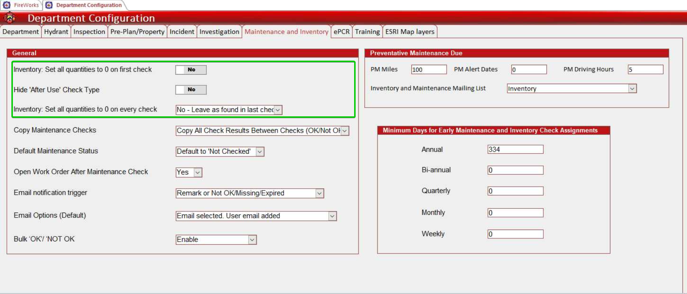Open Inventory and Maintenance Mailing List dropdown
687x294 pixels.
point(632,89)
